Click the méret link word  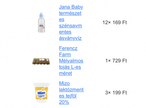[x=65, y=73]
